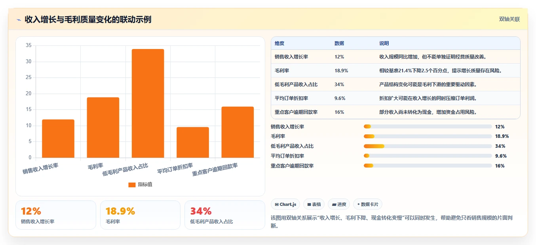Image resolution: width=536 pixels, height=245 pixels.
Task: Click the 35 y-axis label
Action: (29, 45)
